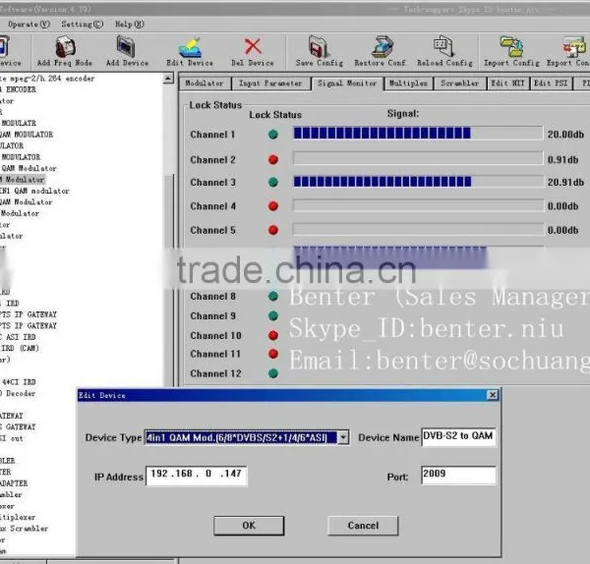Select the IN1 QAM modulator tree item
590x564 pixels.
(34, 191)
